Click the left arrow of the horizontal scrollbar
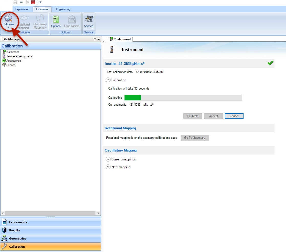The height and width of the screenshot is (252, 286). click(x=3, y=213)
